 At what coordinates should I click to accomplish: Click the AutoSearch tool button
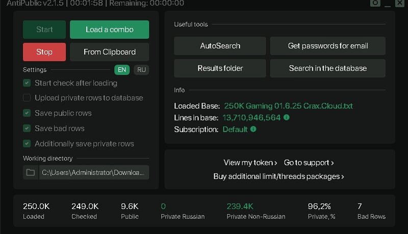(x=220, y=46)
